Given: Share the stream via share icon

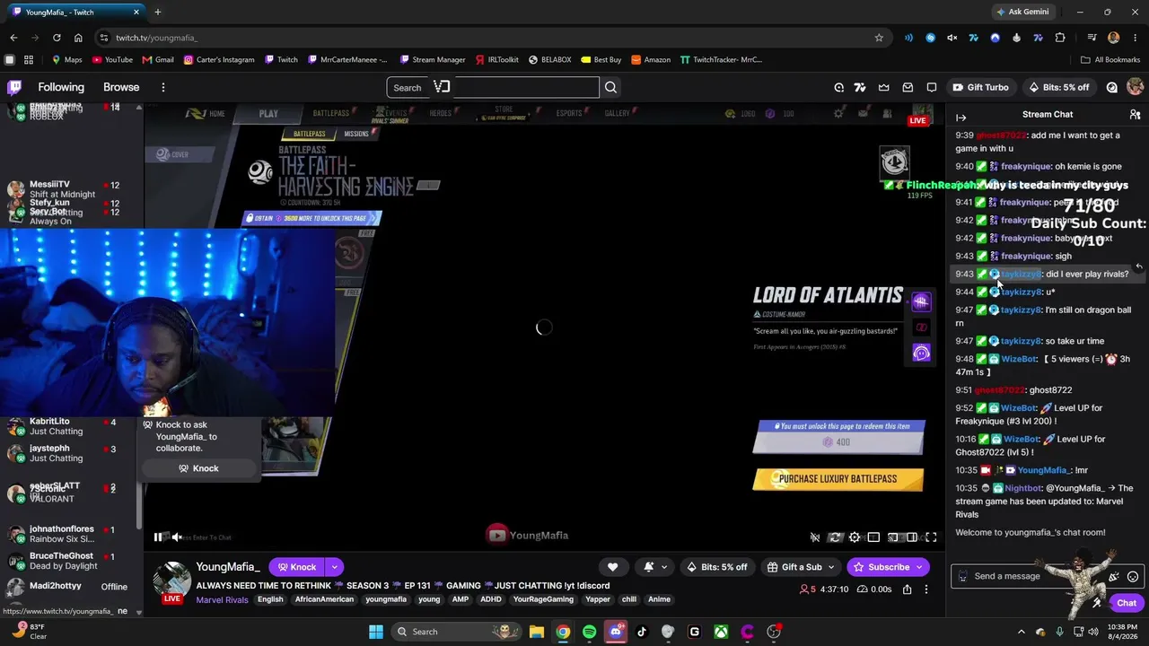Looking at the screenshot, I should (908, 589).
